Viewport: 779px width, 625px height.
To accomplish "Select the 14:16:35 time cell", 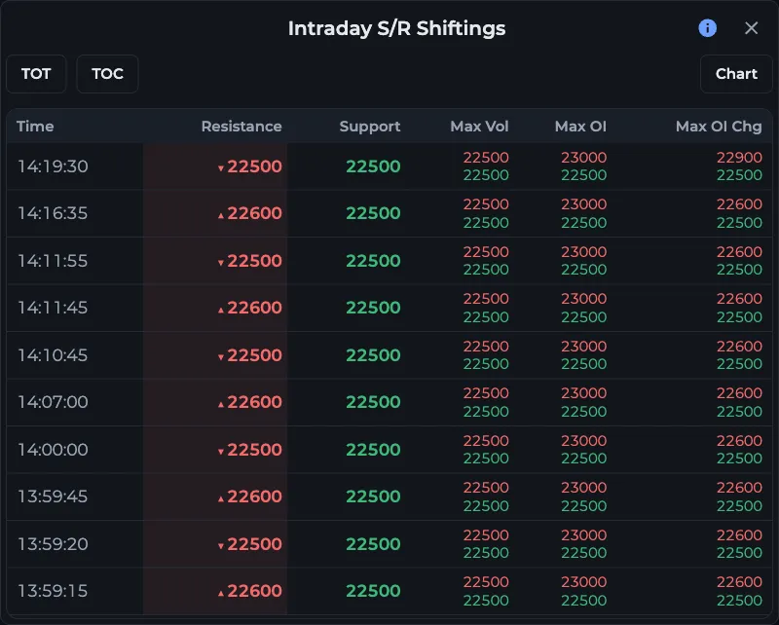I will (53, 213).
